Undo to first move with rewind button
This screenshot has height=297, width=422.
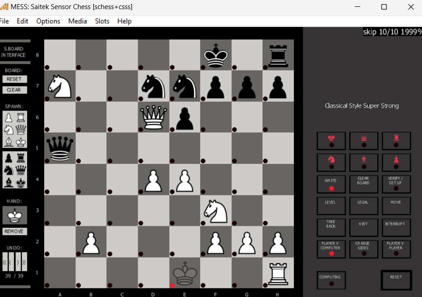[x=5, y=262]
